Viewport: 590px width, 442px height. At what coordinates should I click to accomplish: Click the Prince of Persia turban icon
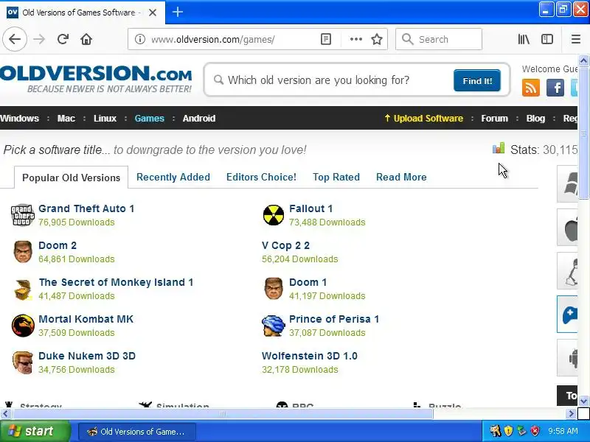click(274, 326)
